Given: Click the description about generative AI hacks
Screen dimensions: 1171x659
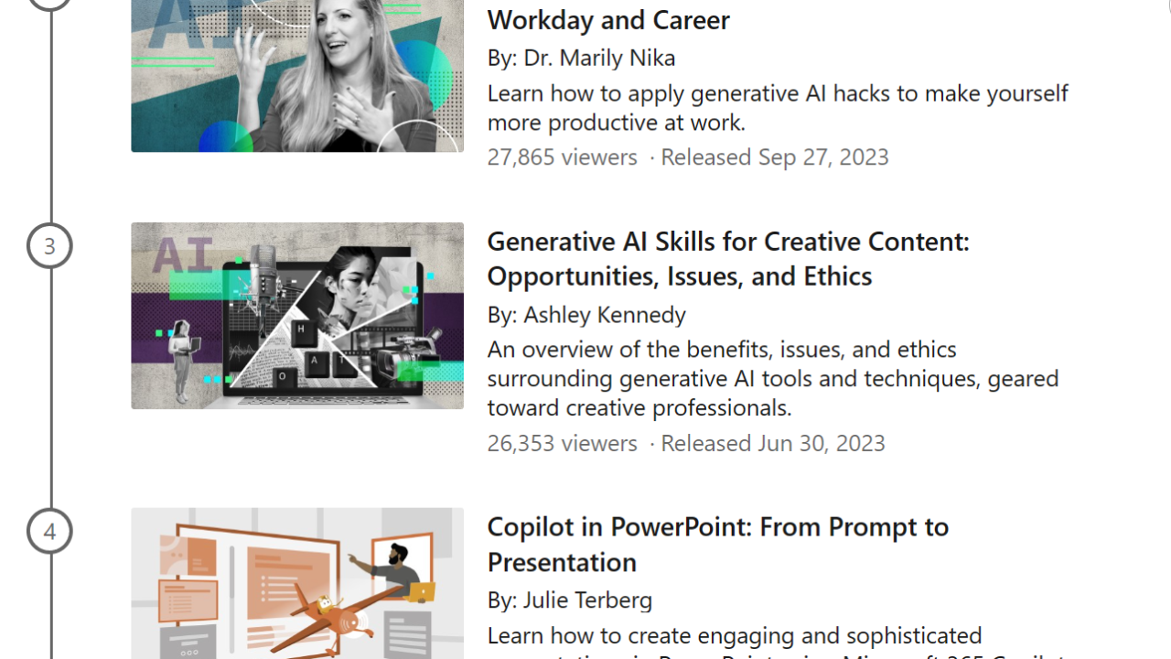Looking at the screenshot, I should [777, 107].
